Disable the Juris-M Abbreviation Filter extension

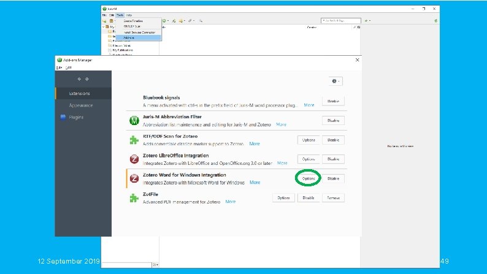pyautogui.click(x=333, y=120)
